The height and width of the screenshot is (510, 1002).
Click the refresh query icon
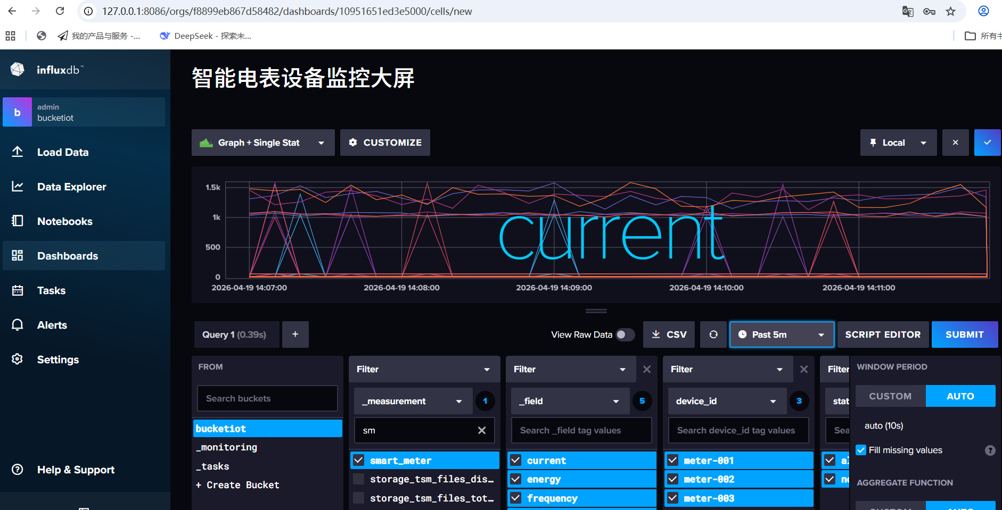pos(713,335)
